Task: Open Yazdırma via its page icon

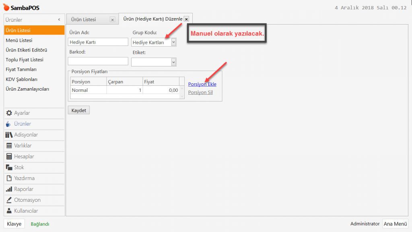Action: pos(9,178)
